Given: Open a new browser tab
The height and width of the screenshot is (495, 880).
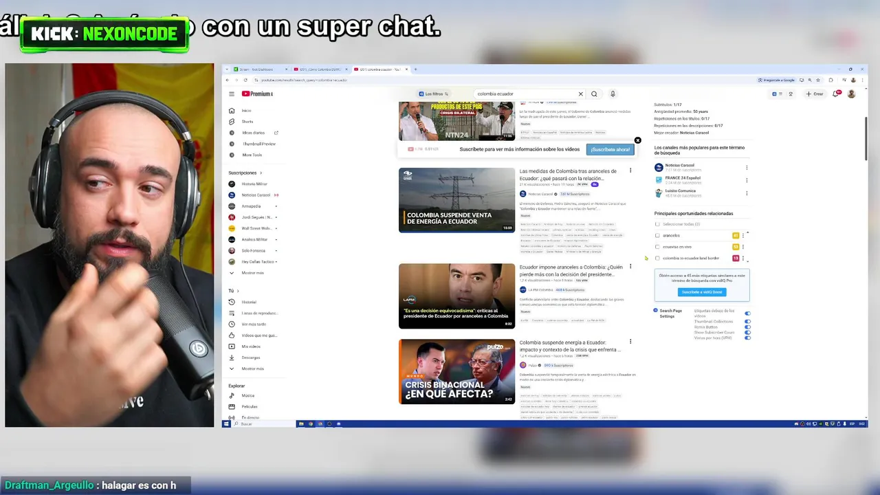Looking at the screenshot, I should tap(415, 69).
